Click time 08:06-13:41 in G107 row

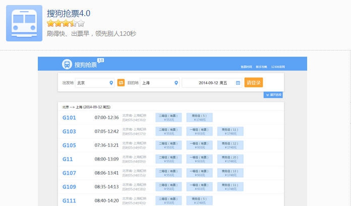(x=106, y=173)
